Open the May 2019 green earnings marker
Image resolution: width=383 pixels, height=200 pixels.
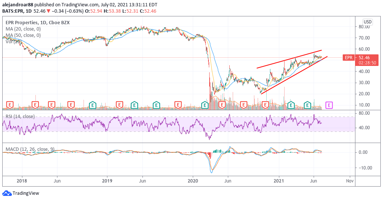pyautogui.click(x=134, y=105)
